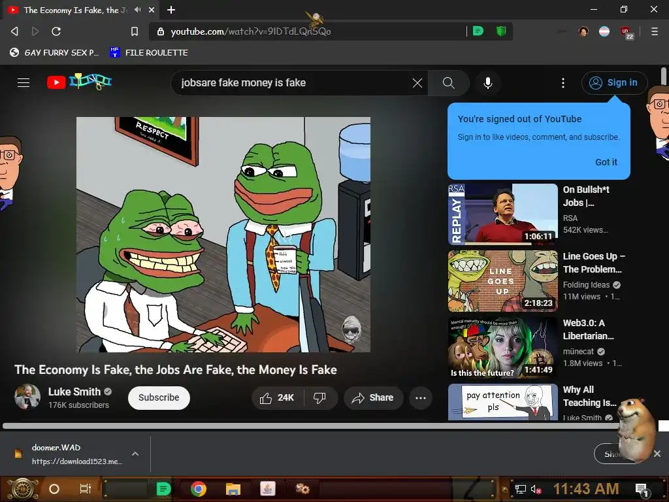Open the Java coffee cup taskbar app
Viewport: 669px width, 502px height.
pos(267,489)
